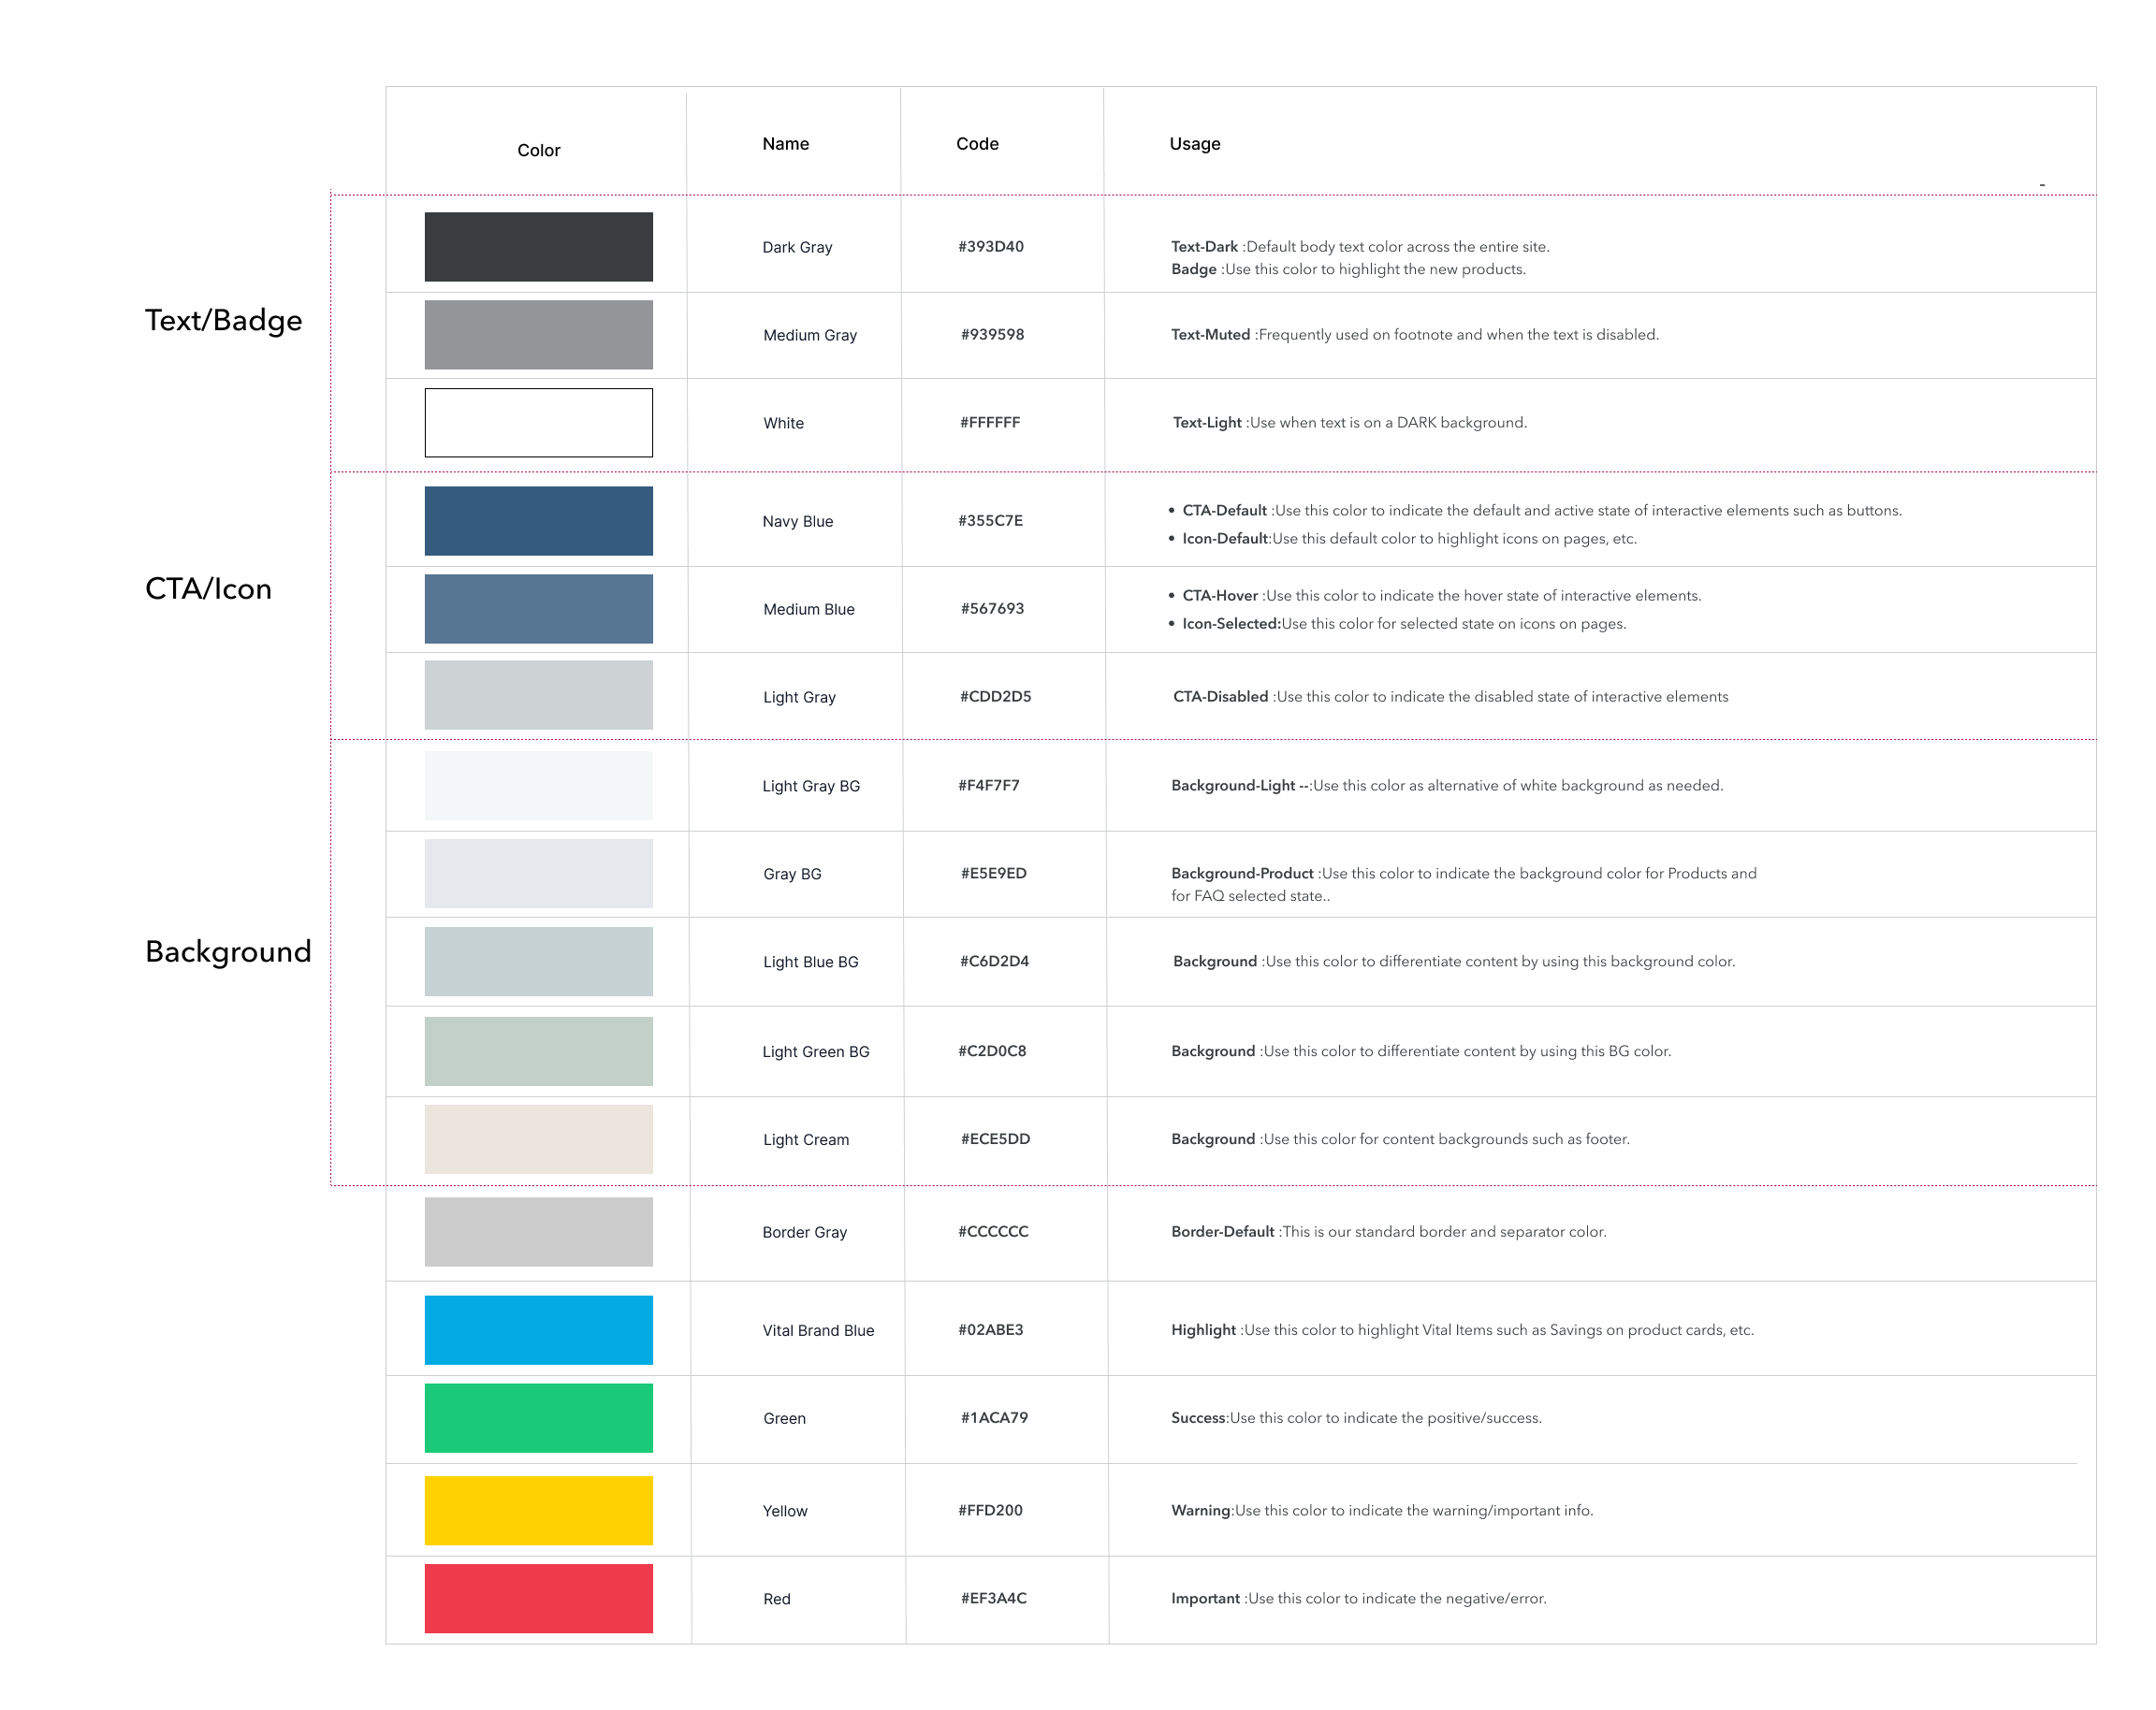Click the CTA/Icon section label
Screen dimensions: 2156x1710
(x=208, y=587)
